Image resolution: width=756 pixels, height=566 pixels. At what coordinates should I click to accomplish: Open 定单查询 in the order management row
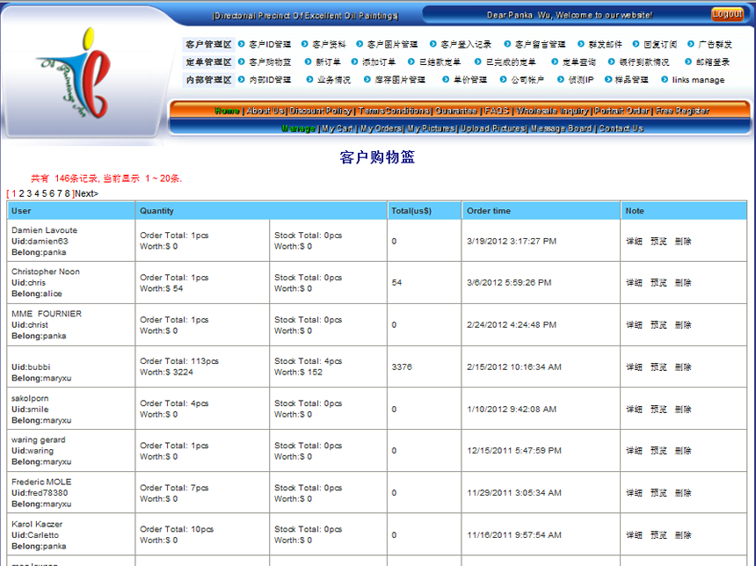(x=578, y=62)
